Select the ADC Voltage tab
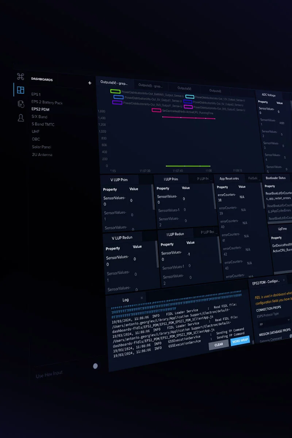 (269, 95)
